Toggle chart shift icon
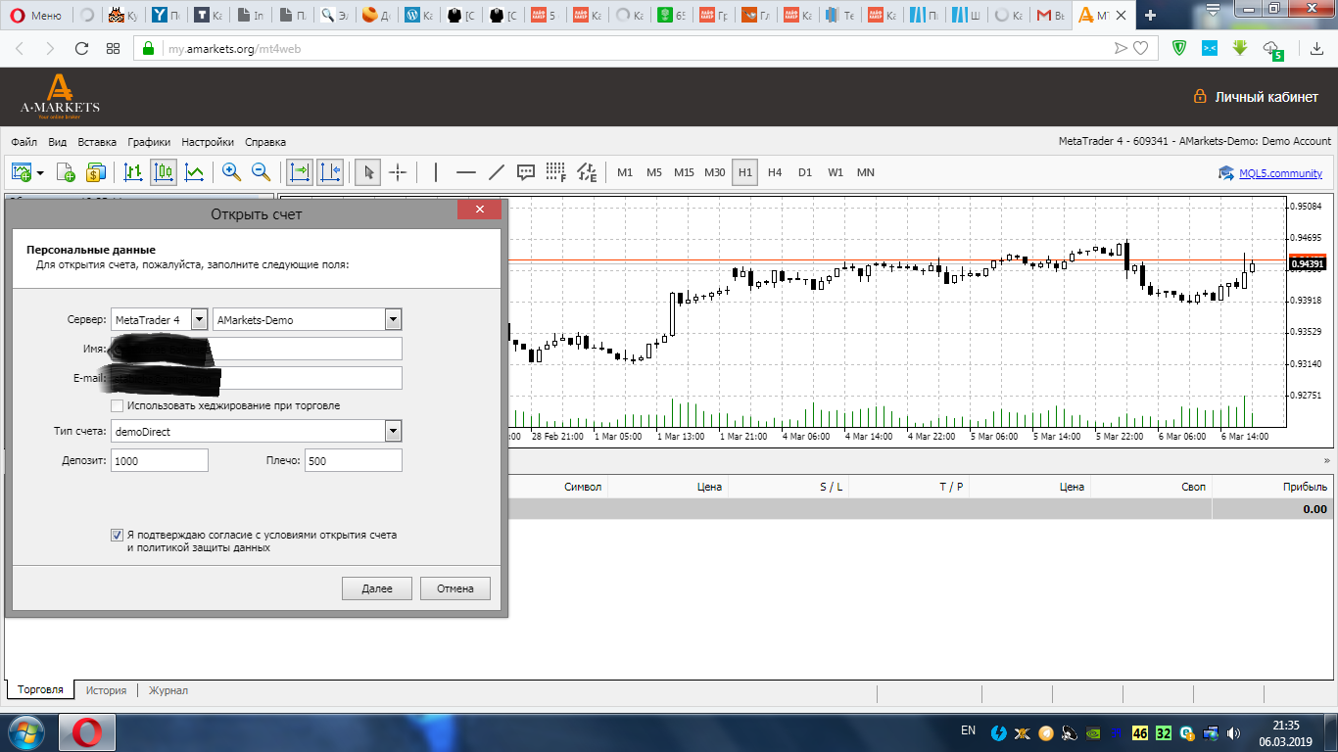 330,172
